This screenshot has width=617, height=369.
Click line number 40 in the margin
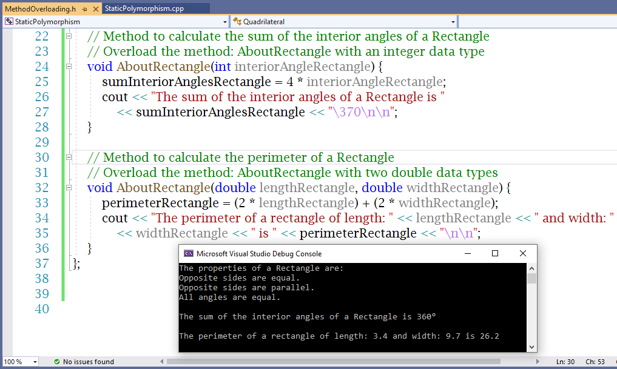pos(42,309)
